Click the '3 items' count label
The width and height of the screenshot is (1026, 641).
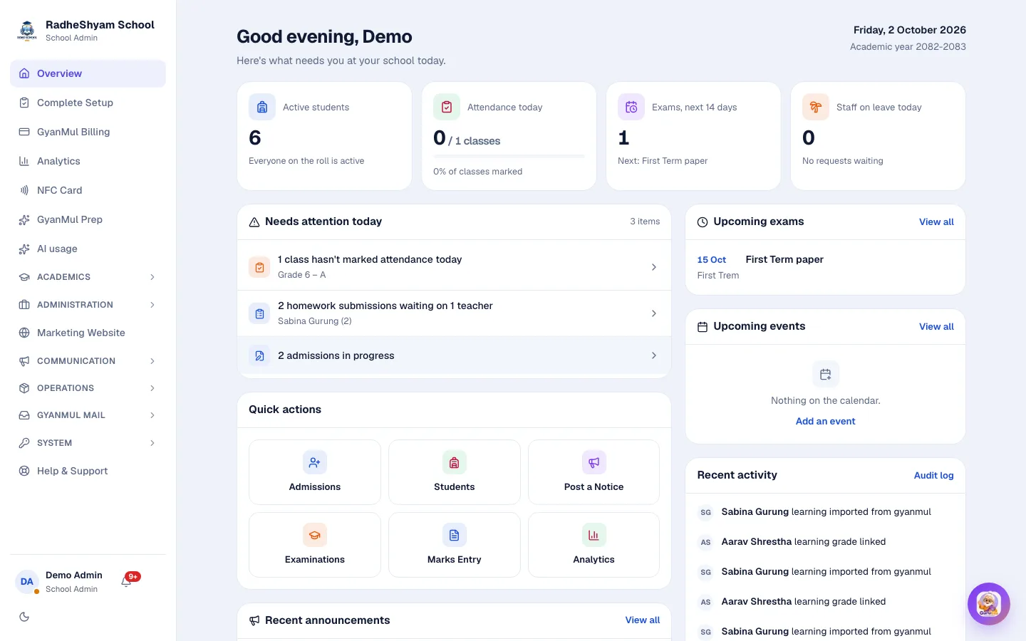pos(645,222)
